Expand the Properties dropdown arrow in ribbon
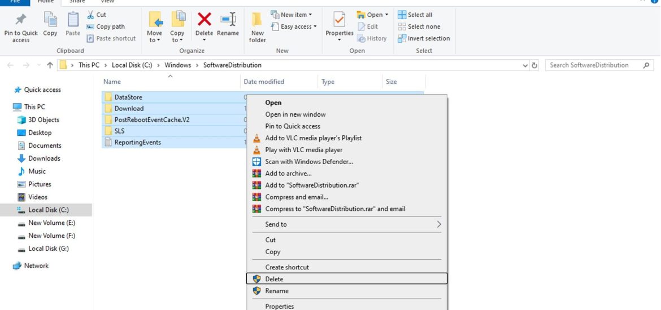The width and height of the screenshot is (661, 310). pos(340,41)
